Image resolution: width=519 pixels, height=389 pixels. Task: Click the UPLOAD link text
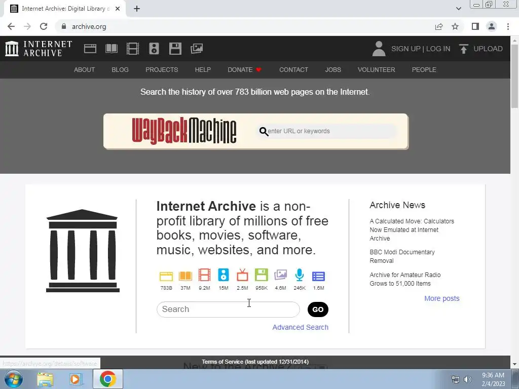click(488, 49)
